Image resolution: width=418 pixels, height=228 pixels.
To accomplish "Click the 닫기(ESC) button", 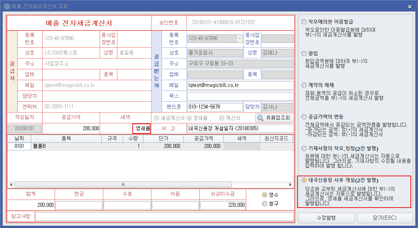I will [385, 218].
